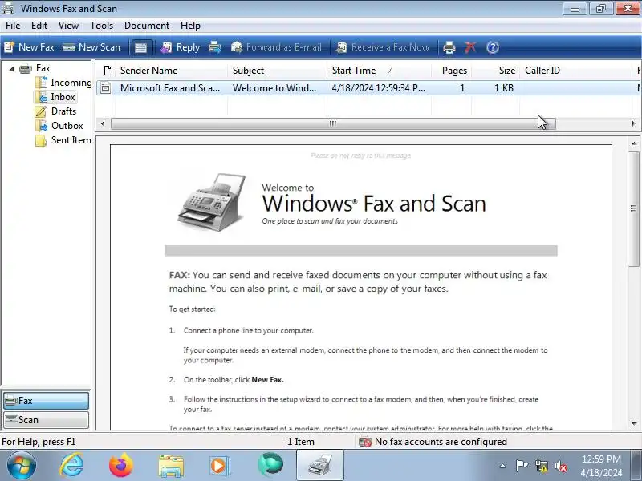Click message list left scroll arrow
Image resolution: width=642 pixels, height=481 pixels.
click(103, 123)
